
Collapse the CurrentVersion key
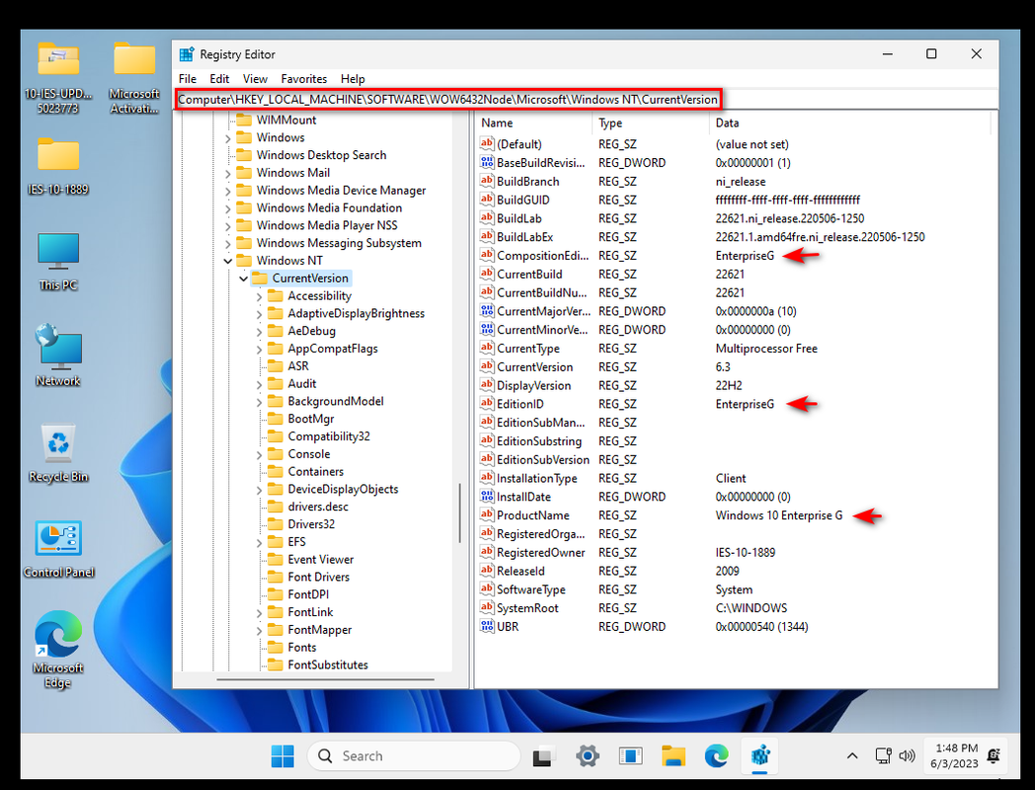244,278
